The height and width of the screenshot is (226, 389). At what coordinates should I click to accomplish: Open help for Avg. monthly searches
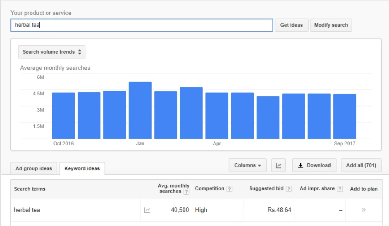coord(186,192)
